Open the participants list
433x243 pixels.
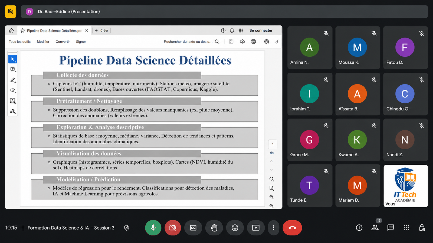click(375, 228)
